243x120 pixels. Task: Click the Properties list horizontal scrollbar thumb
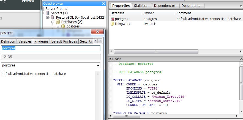[156, 52]
